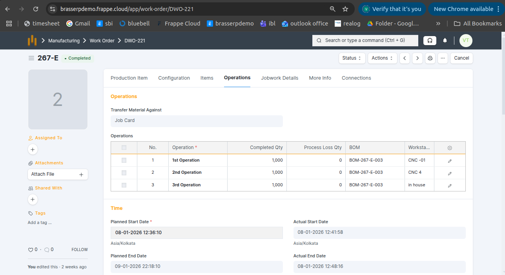Expand the Actions dropdown
Image resolution: width=505 pixels, height=275 pixels.
(x=382, y=58)
